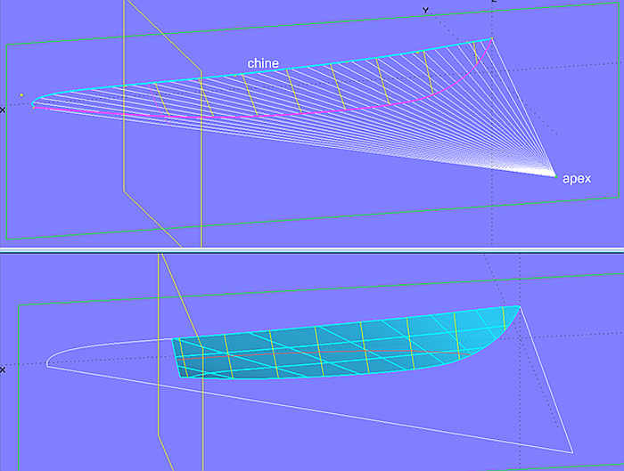
Task: Click the X axis label in lower view
Action: click(x=4, y=368)
